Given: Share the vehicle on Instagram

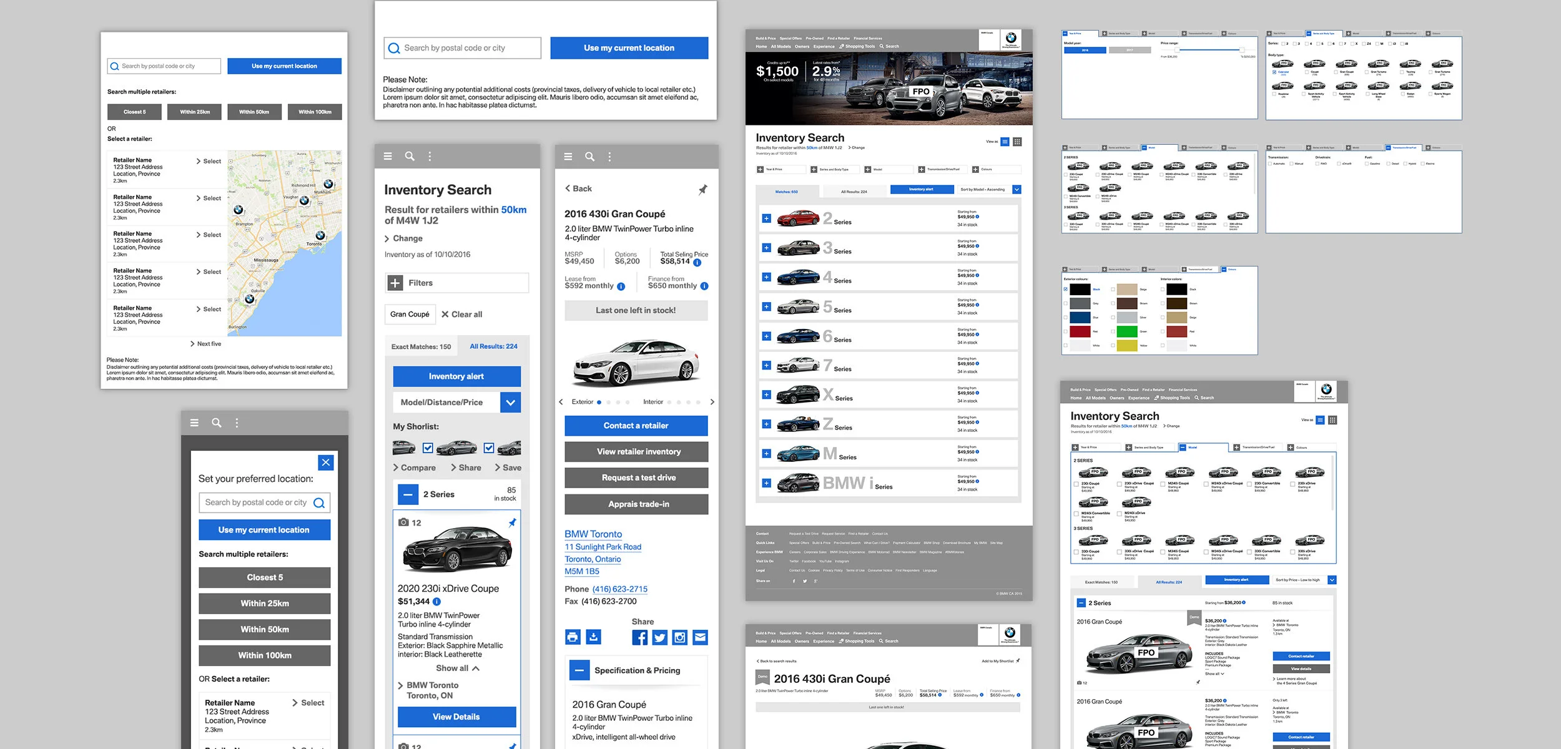Looking at the screenshot, I should 680,637.
